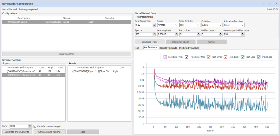Click the Runs value field
280x136 pixels.
[19, 126]
